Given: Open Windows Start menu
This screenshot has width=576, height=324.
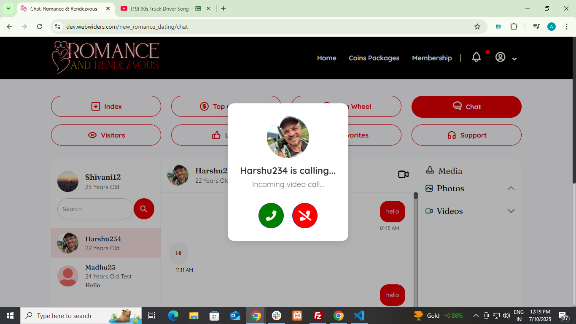Looking at the screenshot, I should 10,316.
